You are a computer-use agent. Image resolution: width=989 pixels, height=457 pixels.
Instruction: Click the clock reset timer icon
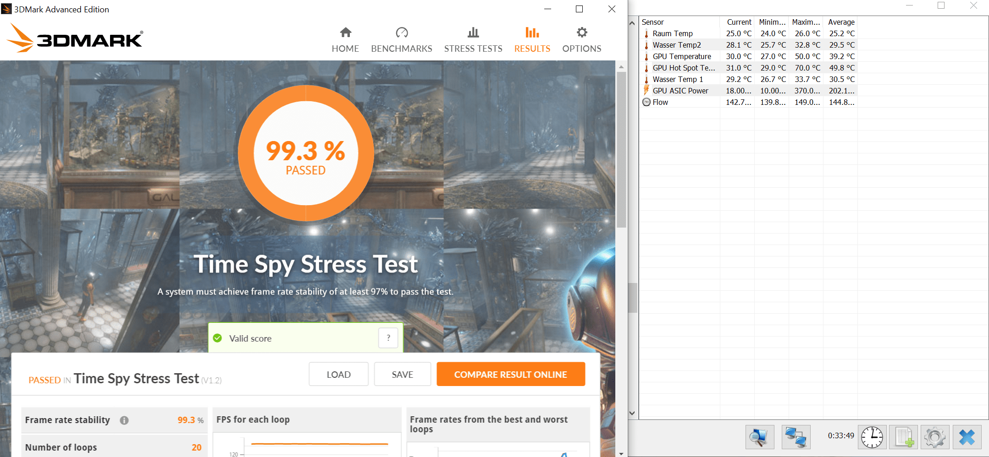[872, 437]
